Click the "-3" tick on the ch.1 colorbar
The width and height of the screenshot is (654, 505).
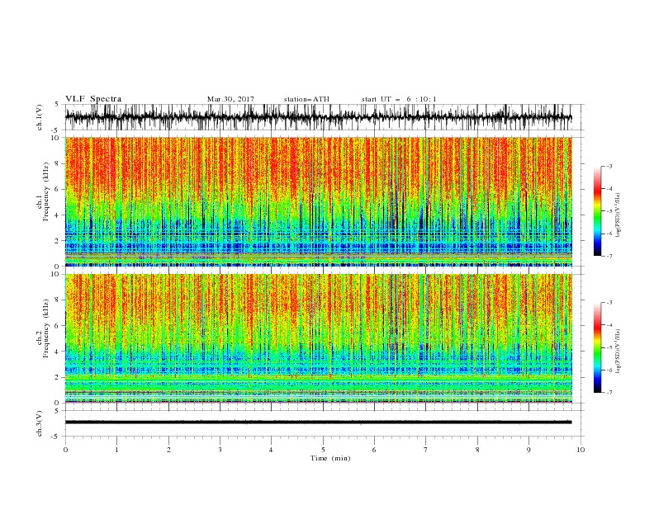click(x=609, y=166)
